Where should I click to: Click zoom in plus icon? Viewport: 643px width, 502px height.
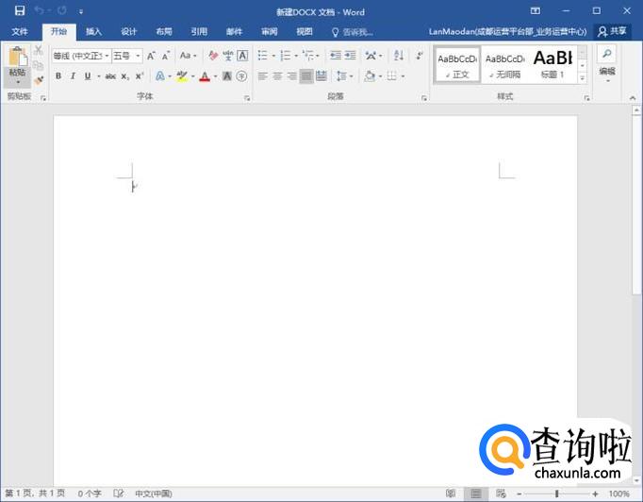pos(595,494)
